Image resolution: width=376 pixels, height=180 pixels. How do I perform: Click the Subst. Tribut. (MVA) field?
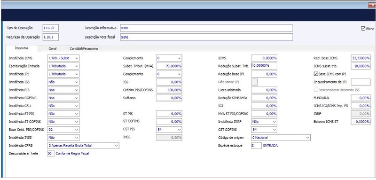click(169, 66)
